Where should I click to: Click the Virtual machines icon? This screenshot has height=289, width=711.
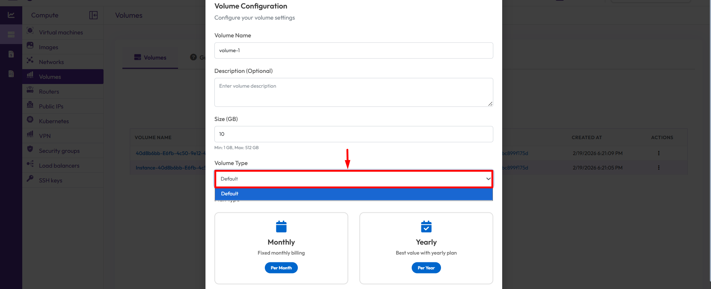(x=30, y=31)
